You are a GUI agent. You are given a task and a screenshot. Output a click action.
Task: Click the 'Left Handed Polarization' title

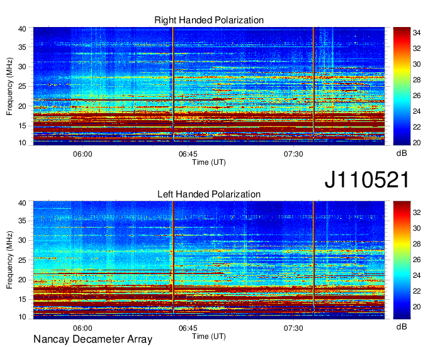(209, 194)
